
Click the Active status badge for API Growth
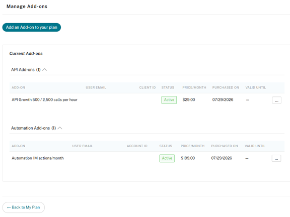(169, 100)
